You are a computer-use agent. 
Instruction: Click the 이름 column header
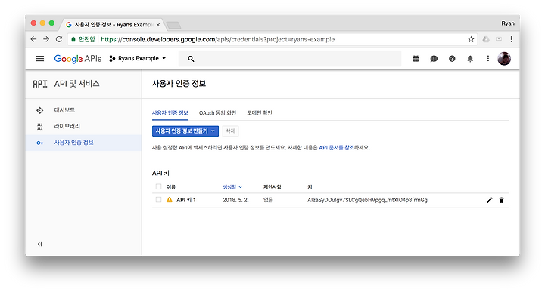coord(170,187)
